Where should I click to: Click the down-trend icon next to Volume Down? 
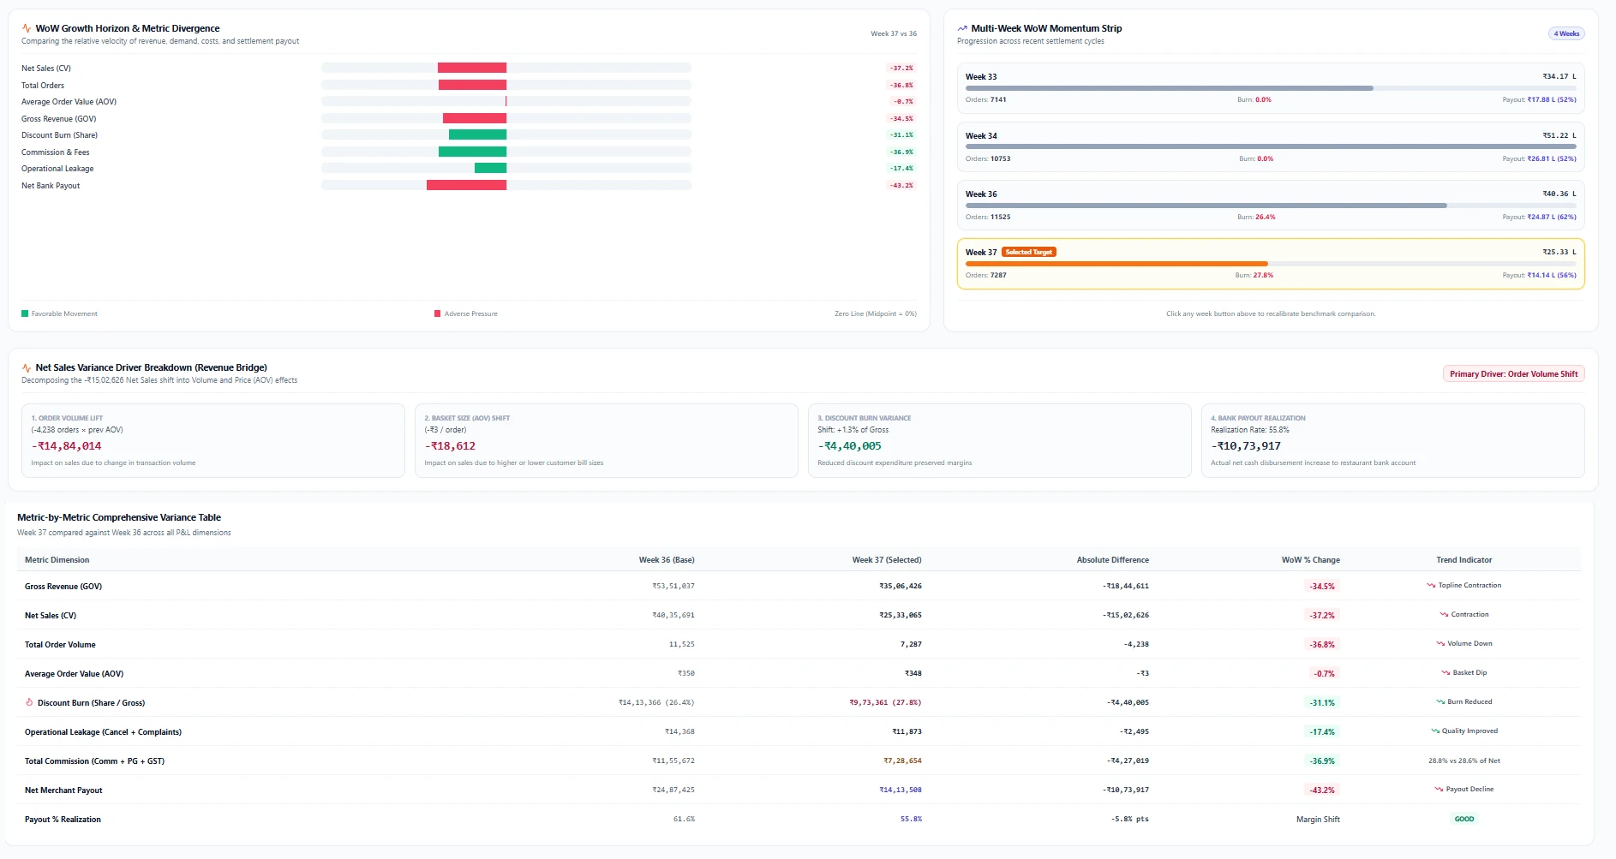point(1440,644)
